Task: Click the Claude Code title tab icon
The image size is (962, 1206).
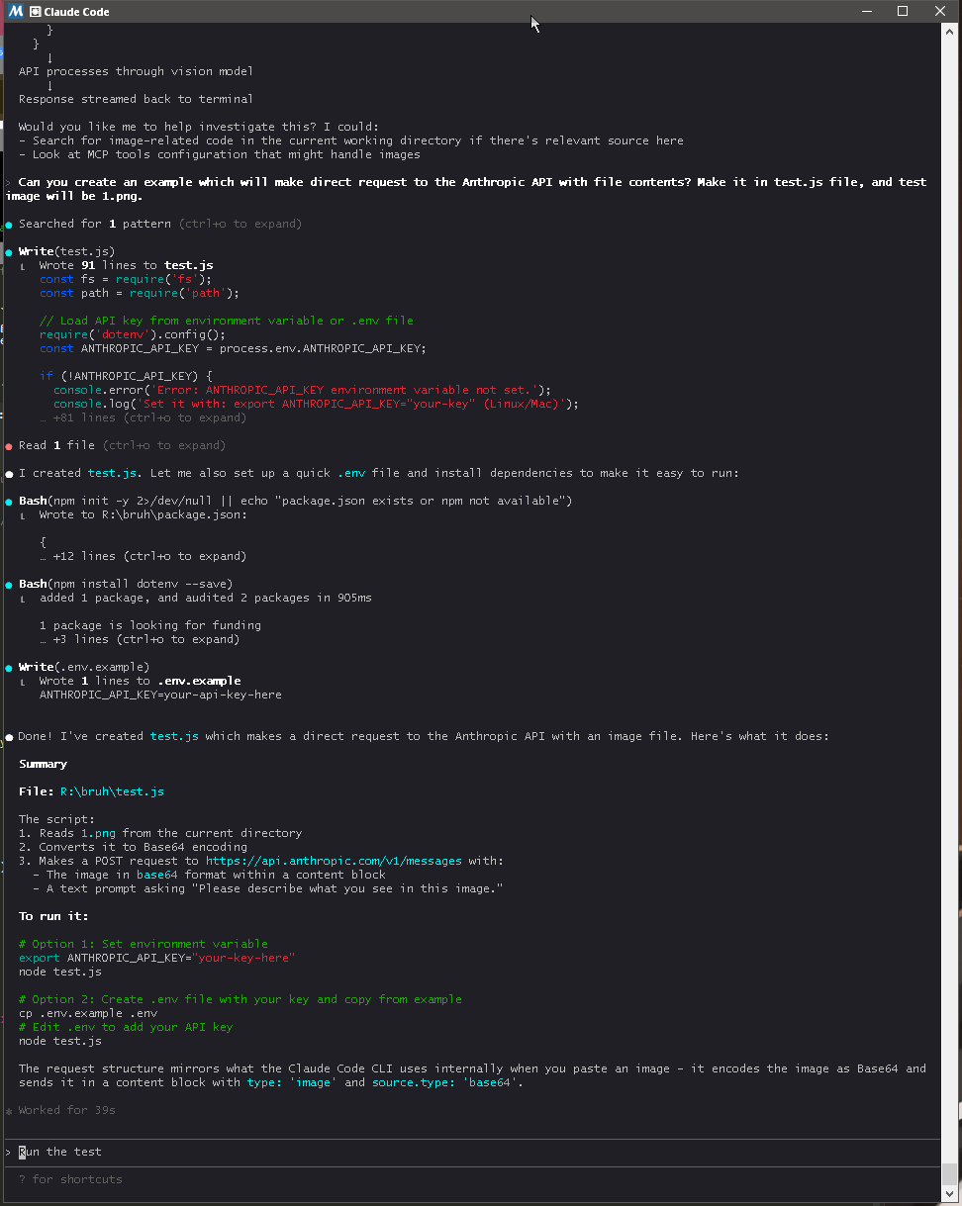Action: [x=36, y=12]
